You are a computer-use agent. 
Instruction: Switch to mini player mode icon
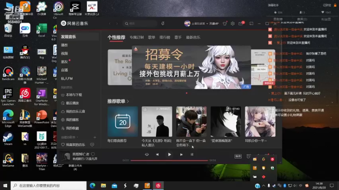(251, 24)
